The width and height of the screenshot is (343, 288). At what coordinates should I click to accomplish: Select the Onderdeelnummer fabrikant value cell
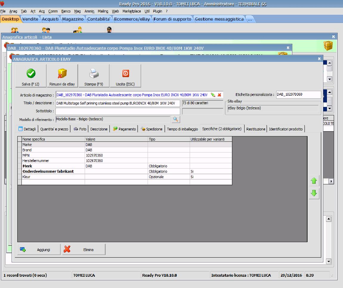(116, 172)
